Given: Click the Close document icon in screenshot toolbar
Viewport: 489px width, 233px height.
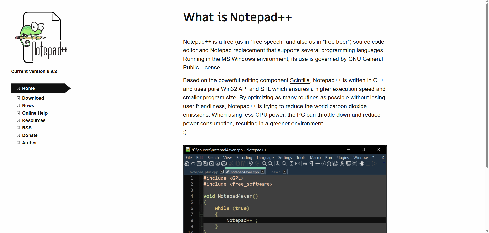Looking at the screenshot, I should 211,164.
